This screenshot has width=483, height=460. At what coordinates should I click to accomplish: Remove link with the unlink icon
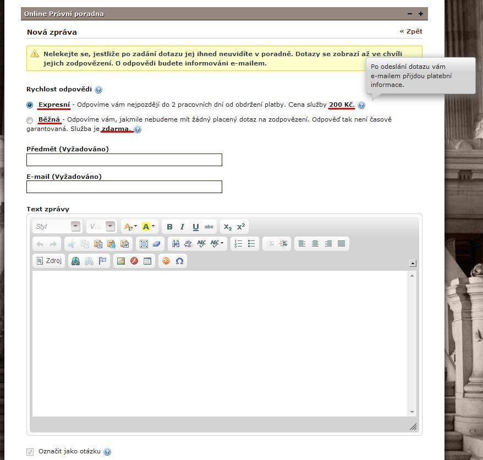point(89,261)
